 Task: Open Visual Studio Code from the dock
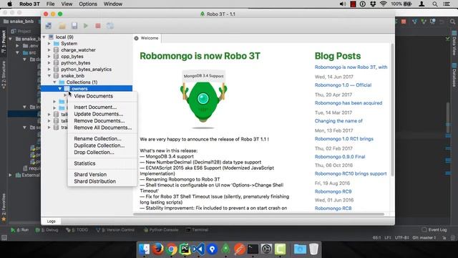pyautogui.click(x=198, y=249)
